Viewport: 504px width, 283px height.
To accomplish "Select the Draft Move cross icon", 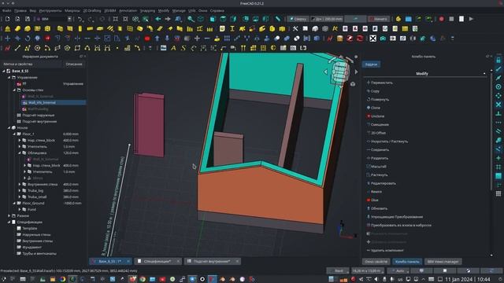I will tap(7, 39).
